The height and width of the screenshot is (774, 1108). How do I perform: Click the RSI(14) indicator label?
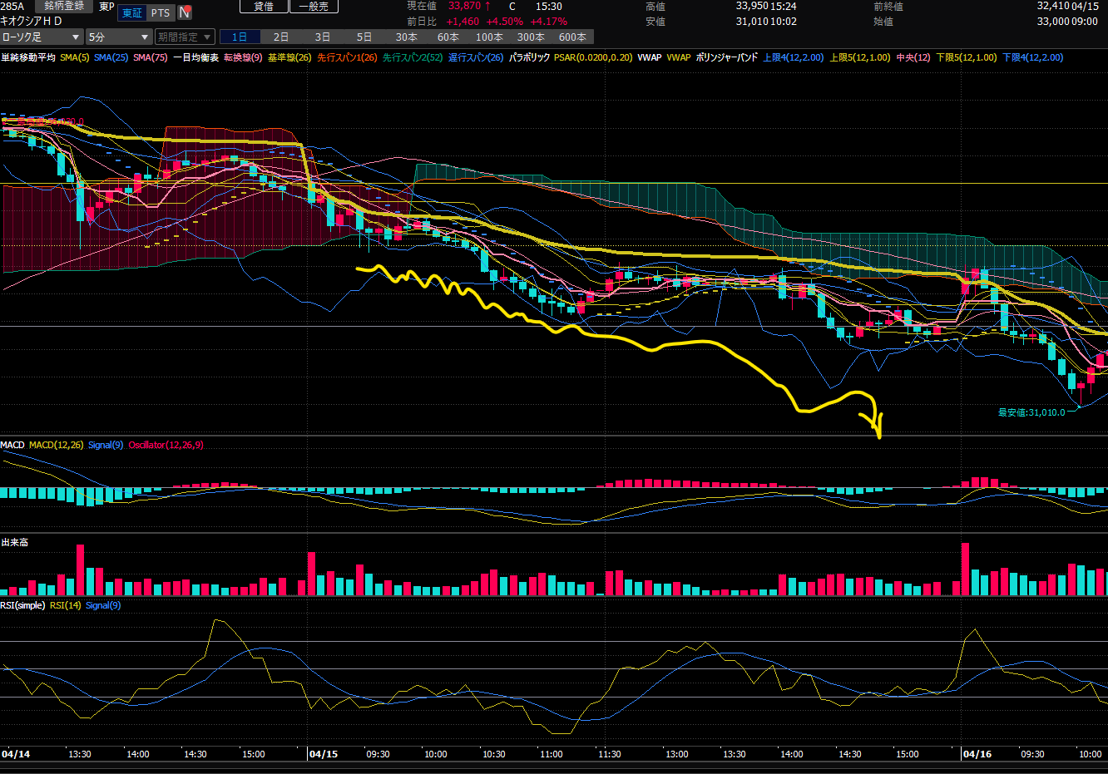[x=65, y=605]
